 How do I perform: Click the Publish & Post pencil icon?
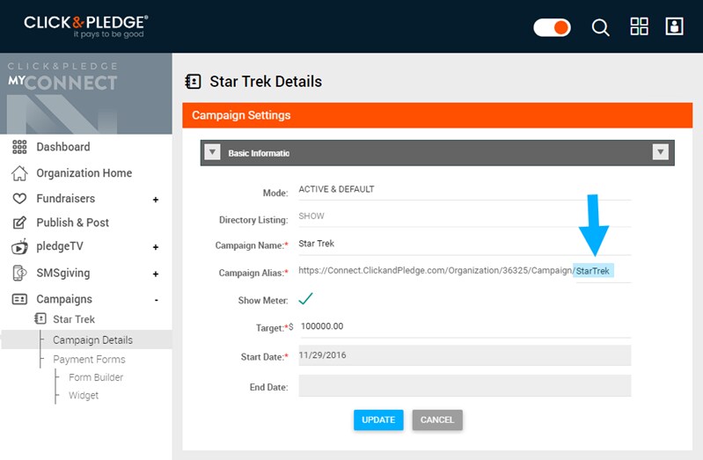pos(19,223)
